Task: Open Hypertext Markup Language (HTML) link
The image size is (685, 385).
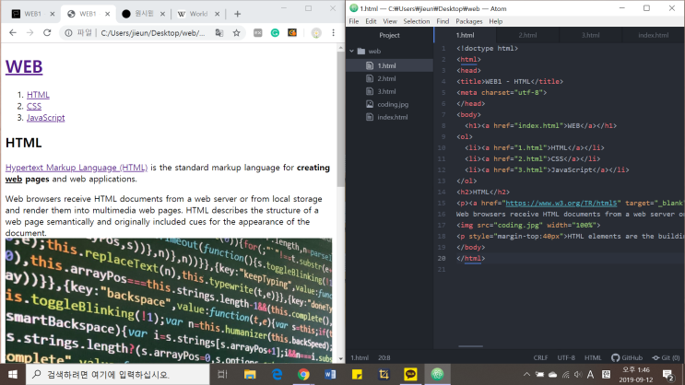Action: 77,168
